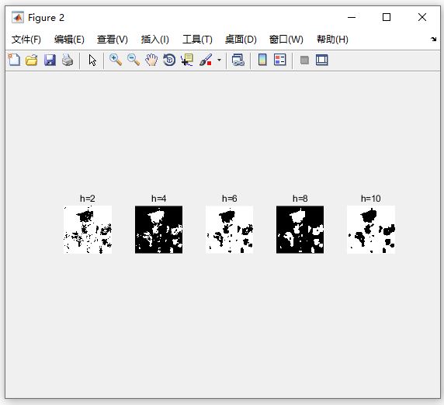This screenshot has width=444, height=405.
Task: Expand the brush color dropdown arrow
Action: [219, 60]
